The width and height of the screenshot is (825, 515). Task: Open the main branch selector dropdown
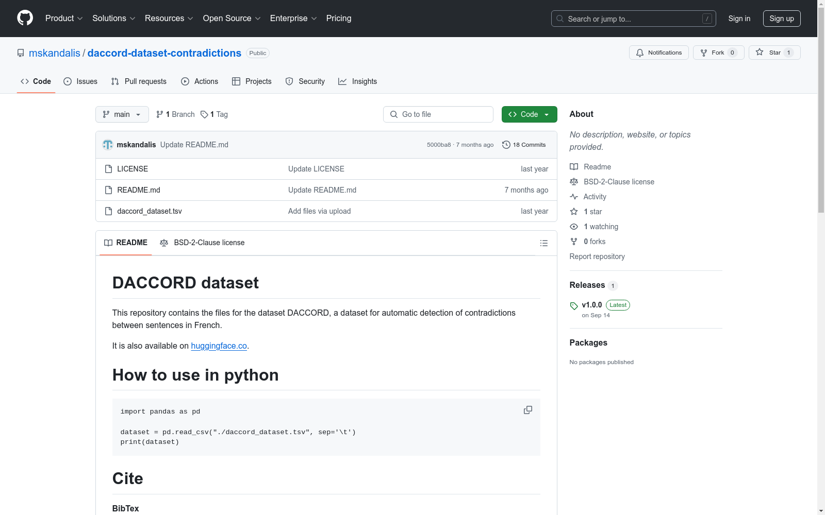click(x=122, y=114)
